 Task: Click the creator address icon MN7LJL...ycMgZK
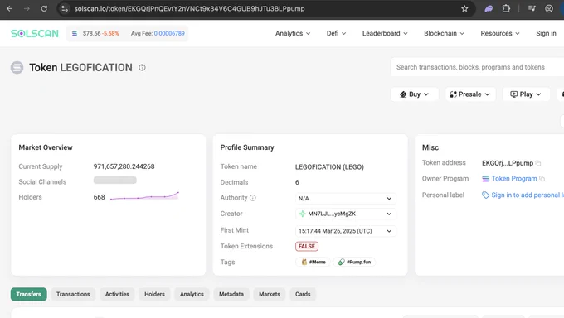(x=303, y=214)
